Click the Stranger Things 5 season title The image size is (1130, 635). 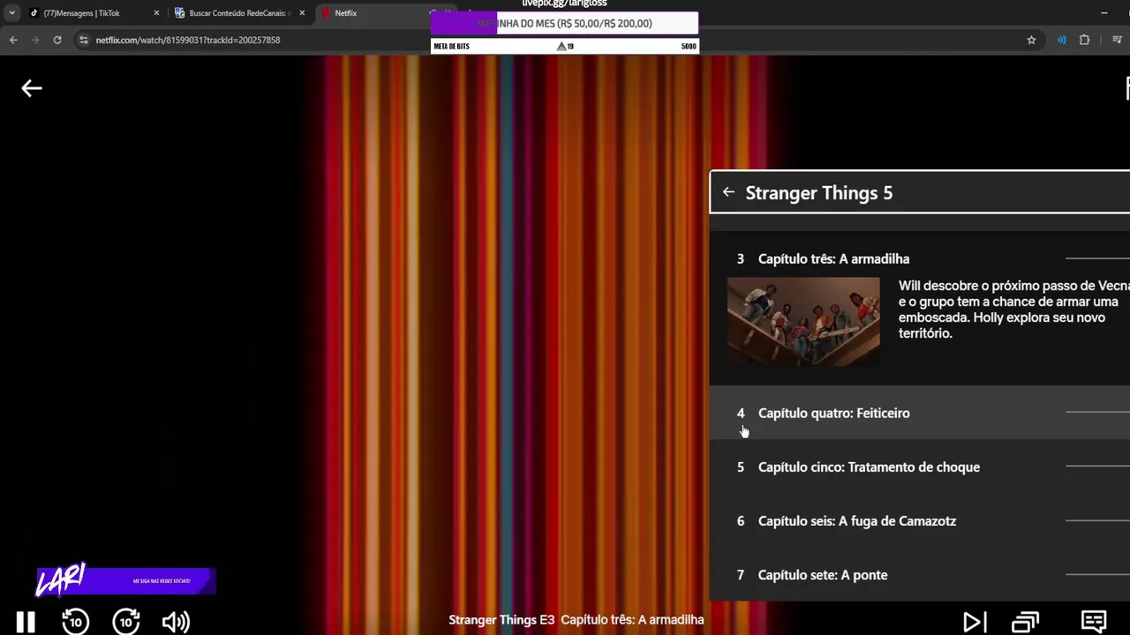[x=819, y=192]
